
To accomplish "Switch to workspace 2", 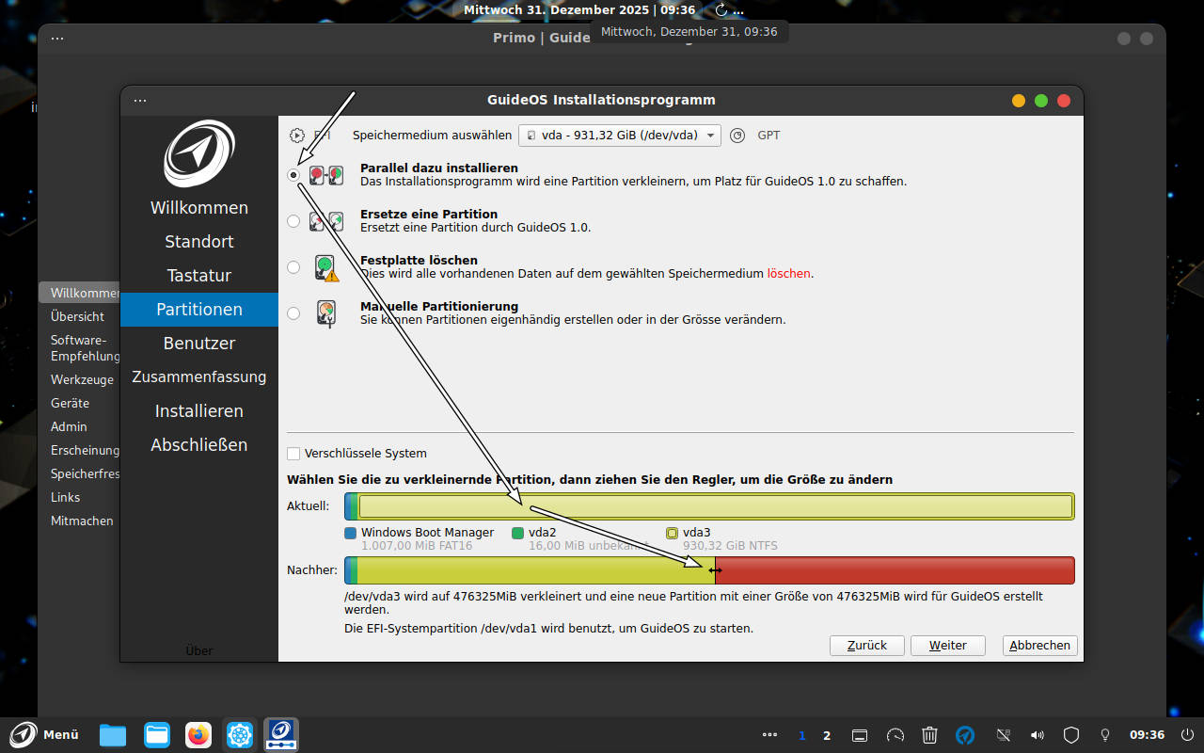I will (827, 736).
